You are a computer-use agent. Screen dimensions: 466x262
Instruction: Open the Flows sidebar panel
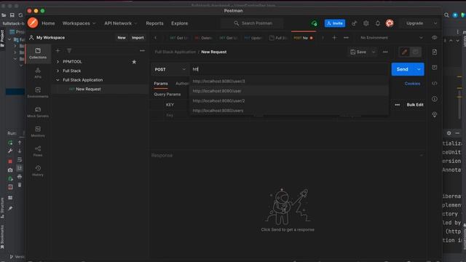click(x=38, y=151)
